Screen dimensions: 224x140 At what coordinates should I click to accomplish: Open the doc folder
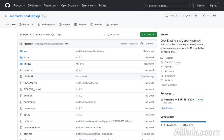tap(26, 51)
